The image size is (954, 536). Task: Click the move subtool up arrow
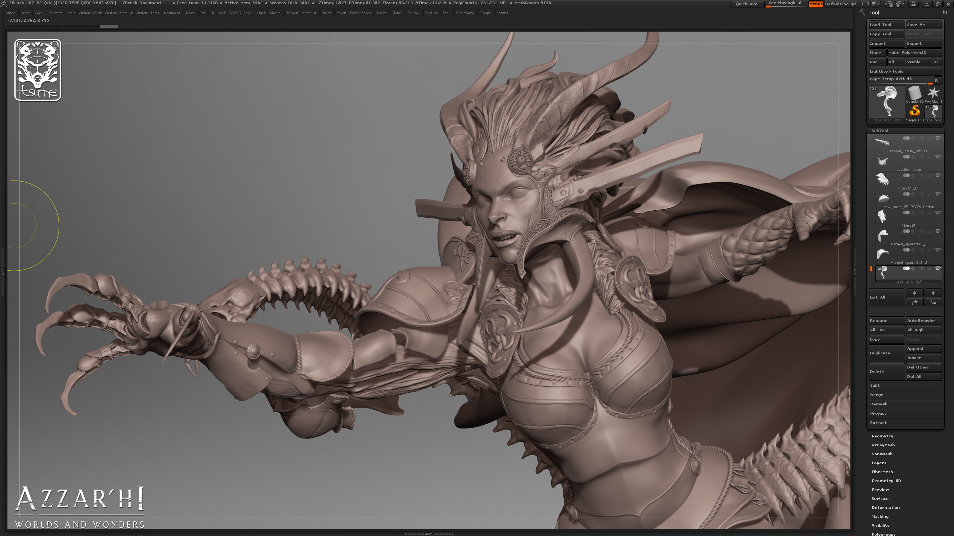(x=914, y=293)
